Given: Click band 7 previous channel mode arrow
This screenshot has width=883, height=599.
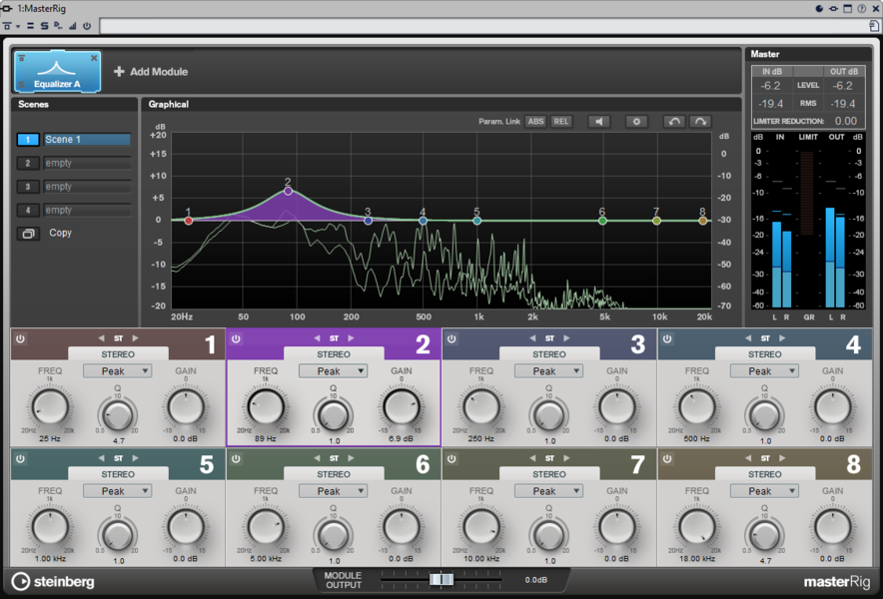Looking at the screenshot, I should [532, 458].
